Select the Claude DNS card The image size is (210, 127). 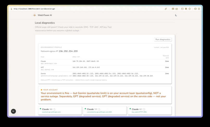60,110
